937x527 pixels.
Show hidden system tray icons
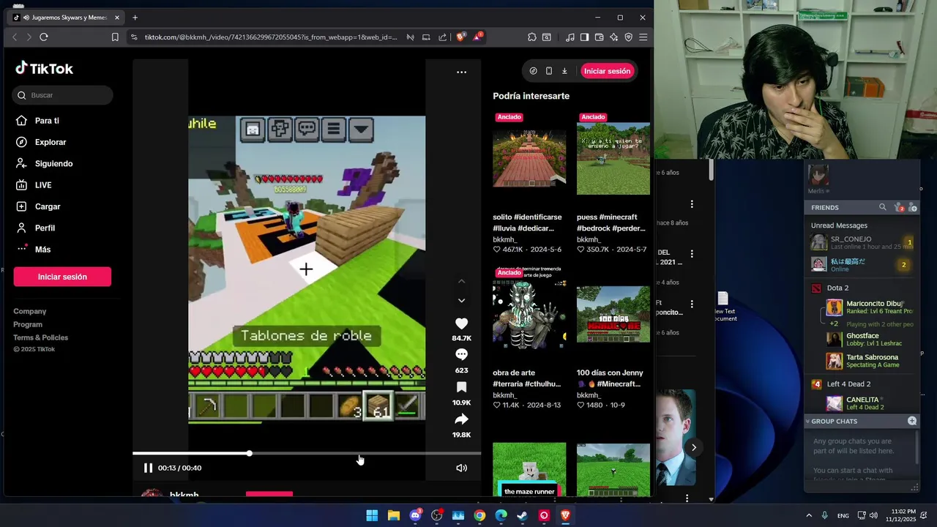pos(809,515)
